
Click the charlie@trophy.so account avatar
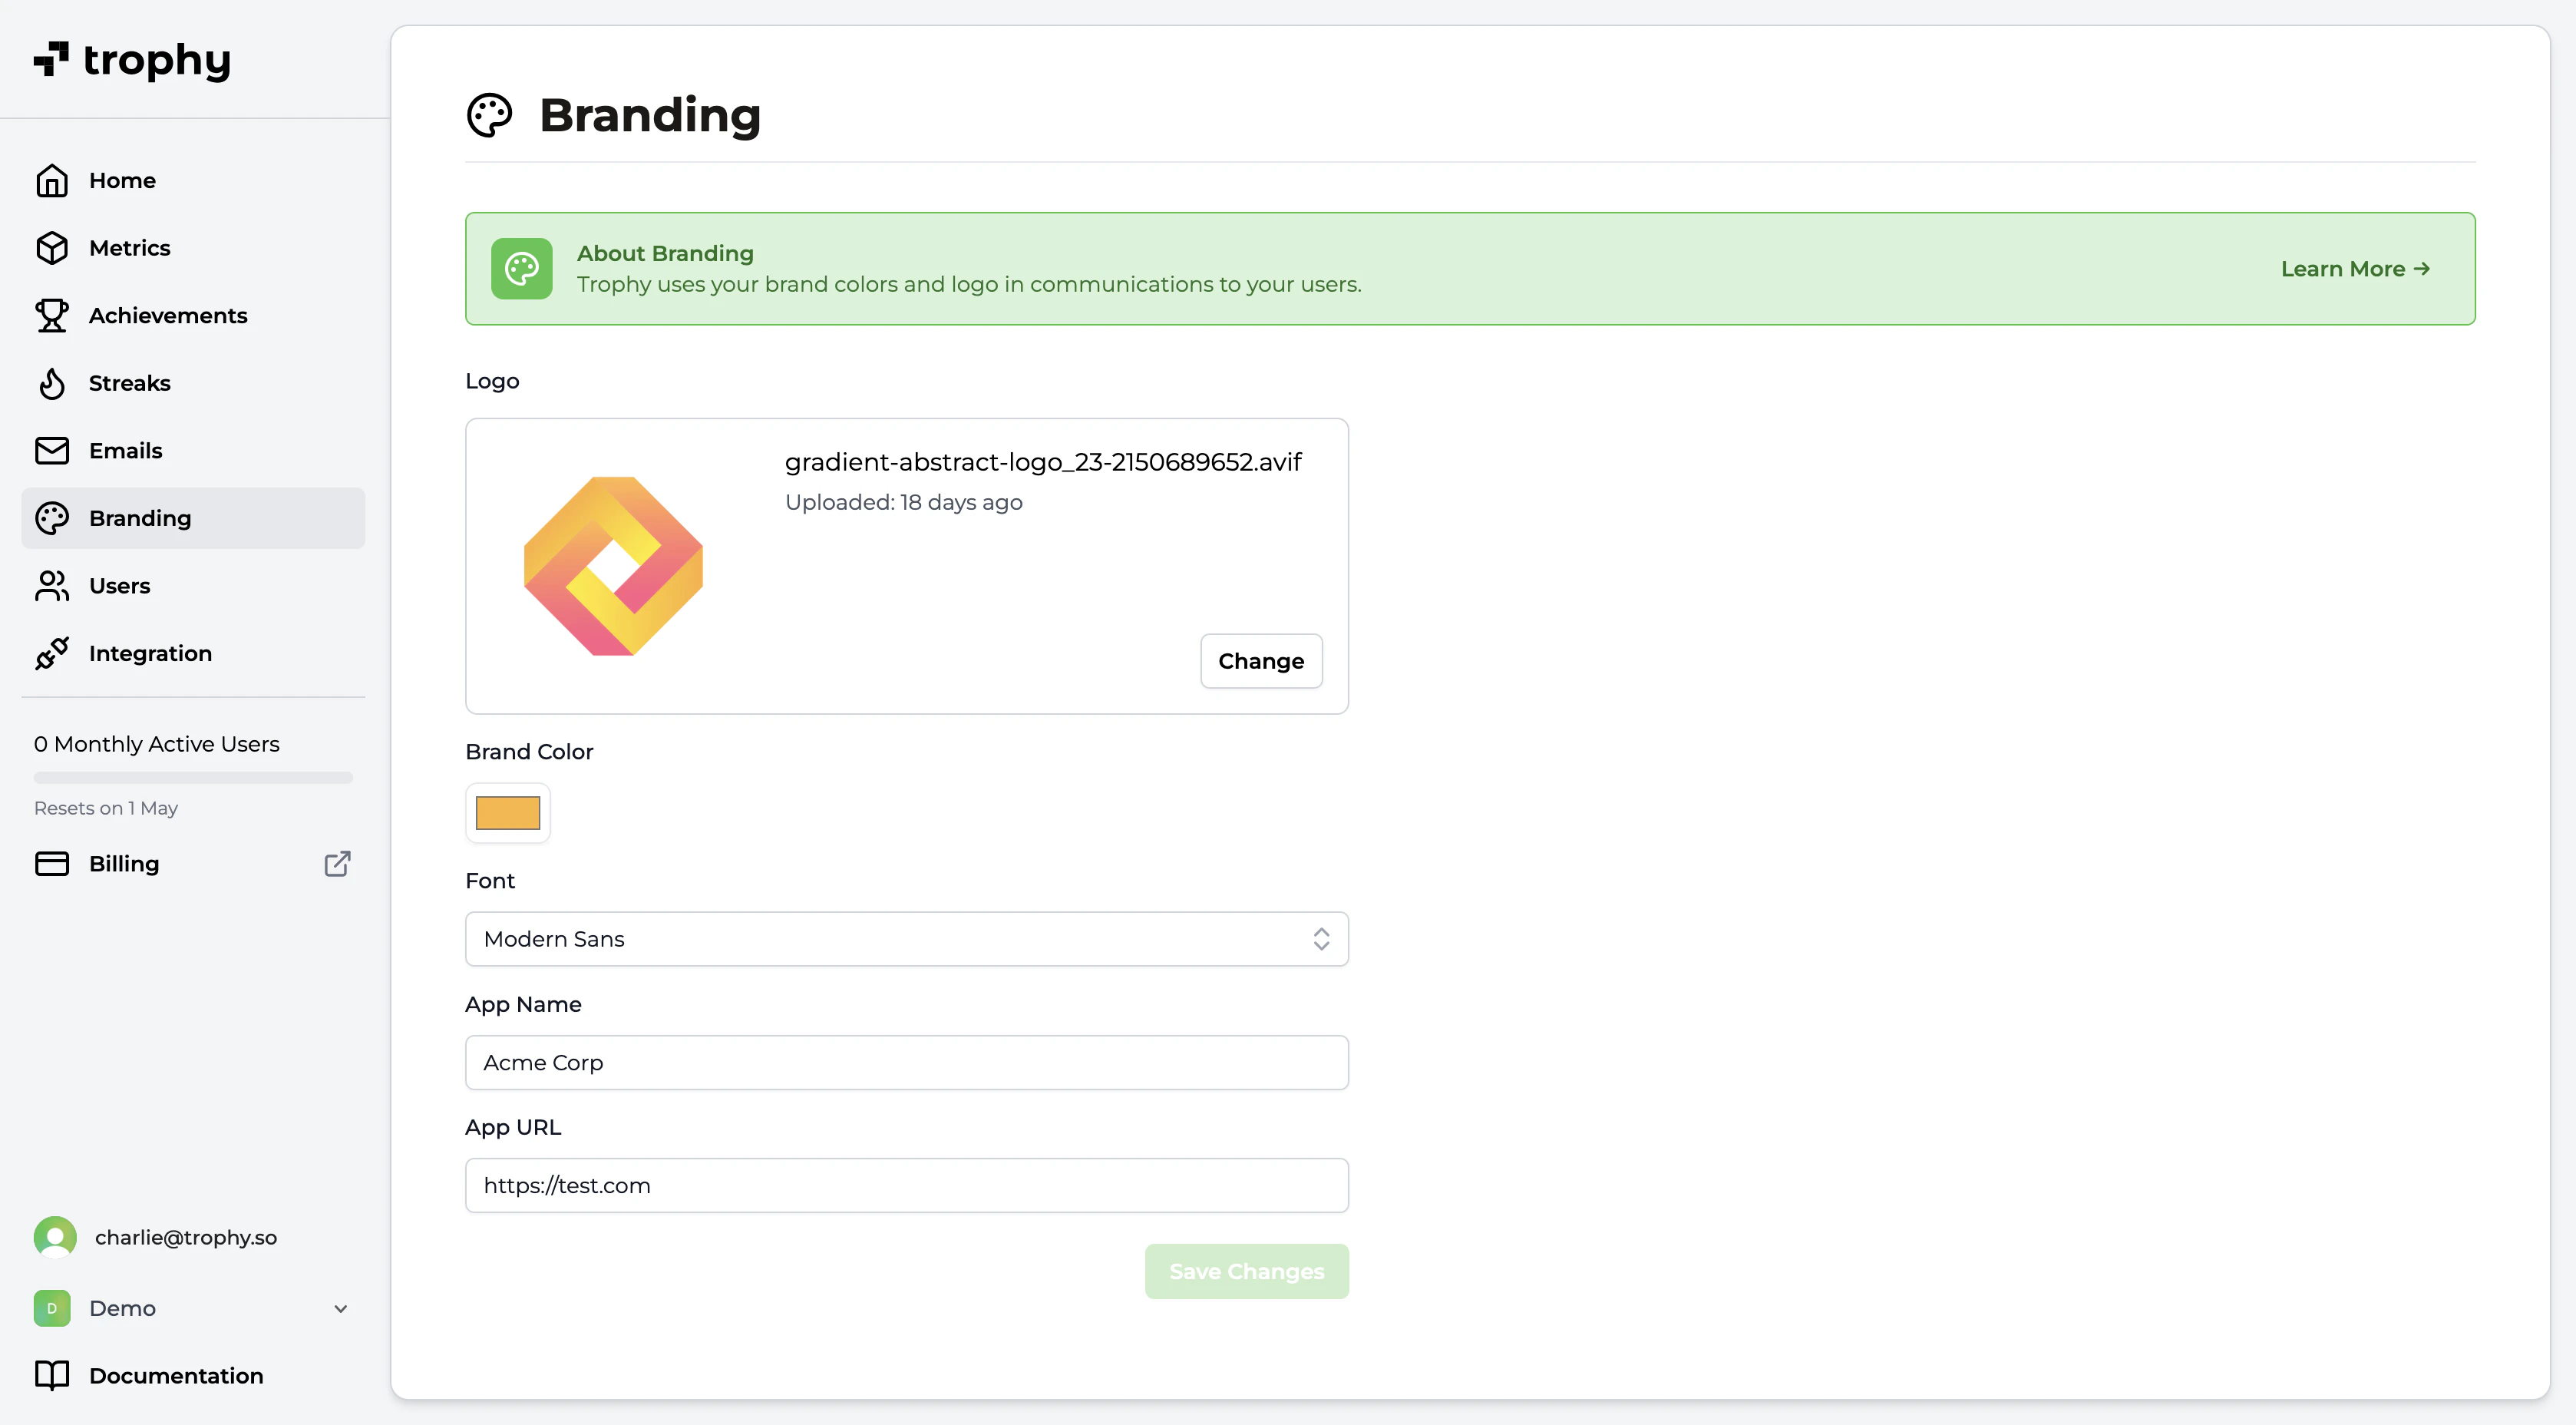point(55,1238)
